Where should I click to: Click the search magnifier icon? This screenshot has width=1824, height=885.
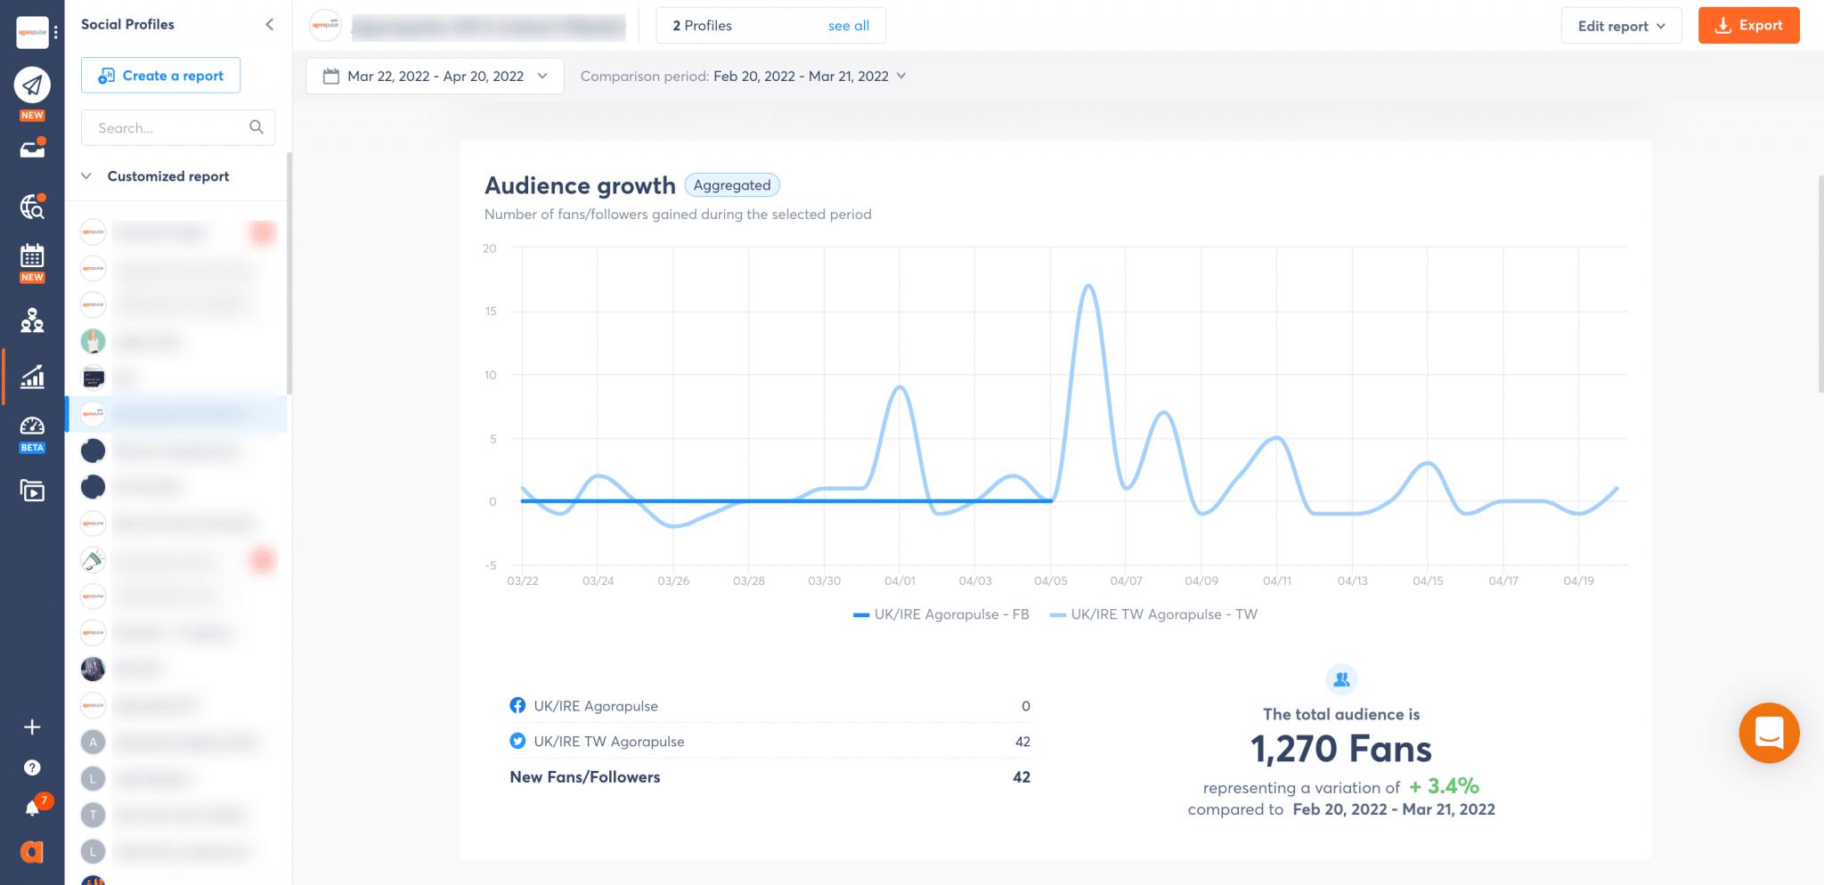(x=256, y=127)
